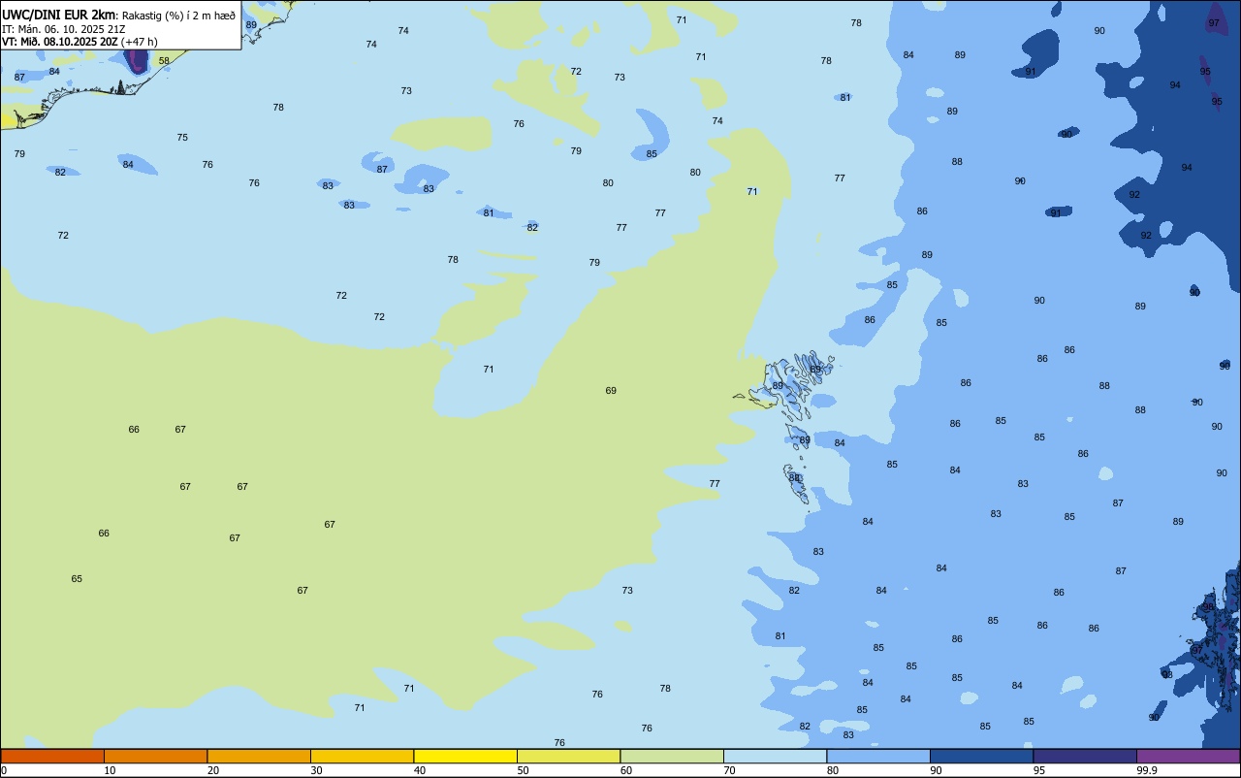Image resolution: width=1241 pixels, height=778 pixels.
Task: Click the bright yellow 40–50 legend swatch
Action: [x=465, y=756]
